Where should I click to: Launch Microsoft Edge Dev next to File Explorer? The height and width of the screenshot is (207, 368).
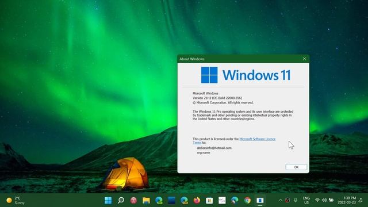click(159, 201)
